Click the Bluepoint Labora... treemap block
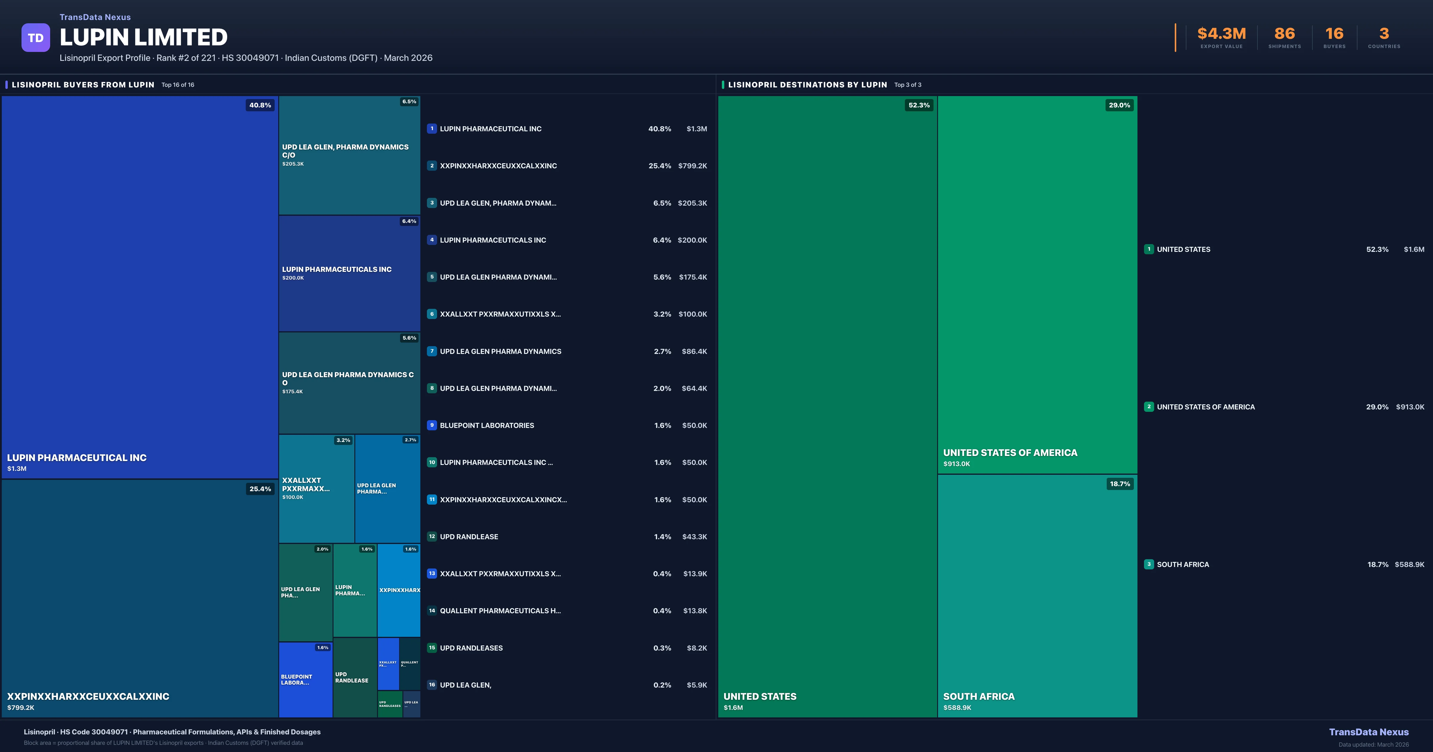 (x=305, y=680)
